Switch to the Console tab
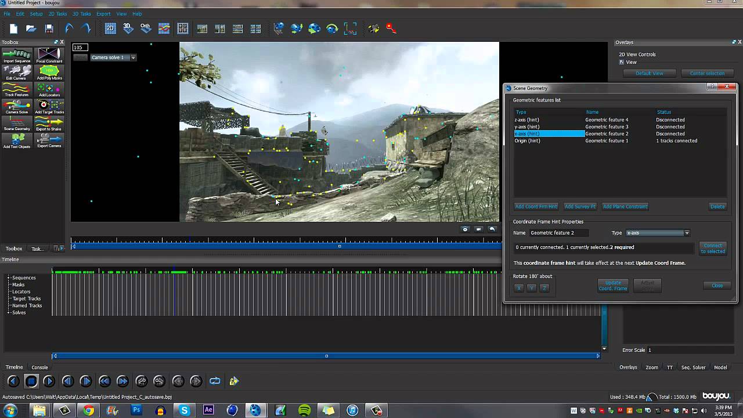The width and height of the screenshot is (743, 418). point(39,367)
